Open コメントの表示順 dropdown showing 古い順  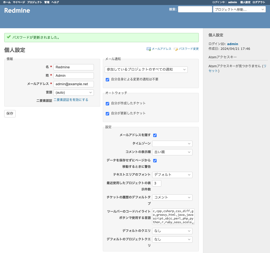pos(172,152)
